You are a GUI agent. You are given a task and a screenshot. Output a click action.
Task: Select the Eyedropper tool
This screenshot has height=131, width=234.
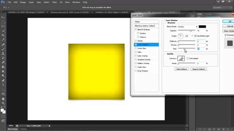(3, 40)
